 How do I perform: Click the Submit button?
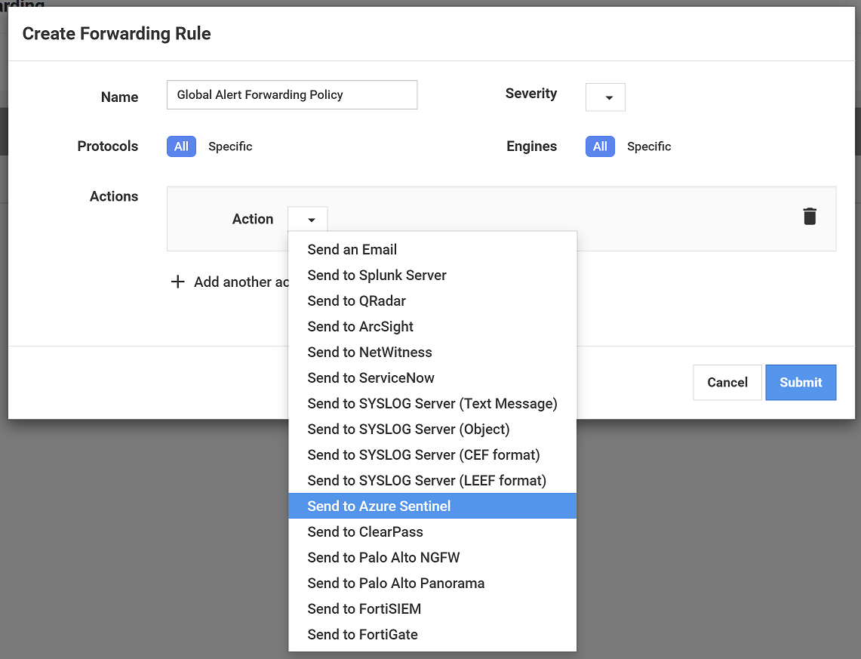801,382
